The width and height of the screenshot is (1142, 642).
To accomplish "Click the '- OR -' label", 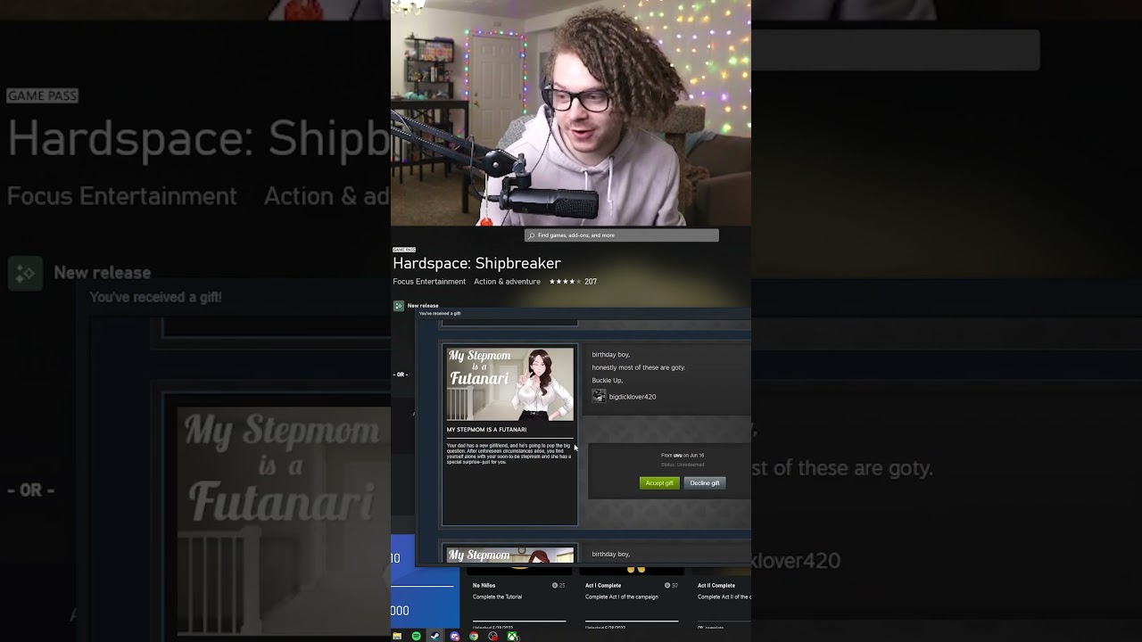I will click(x=401, y=374).
